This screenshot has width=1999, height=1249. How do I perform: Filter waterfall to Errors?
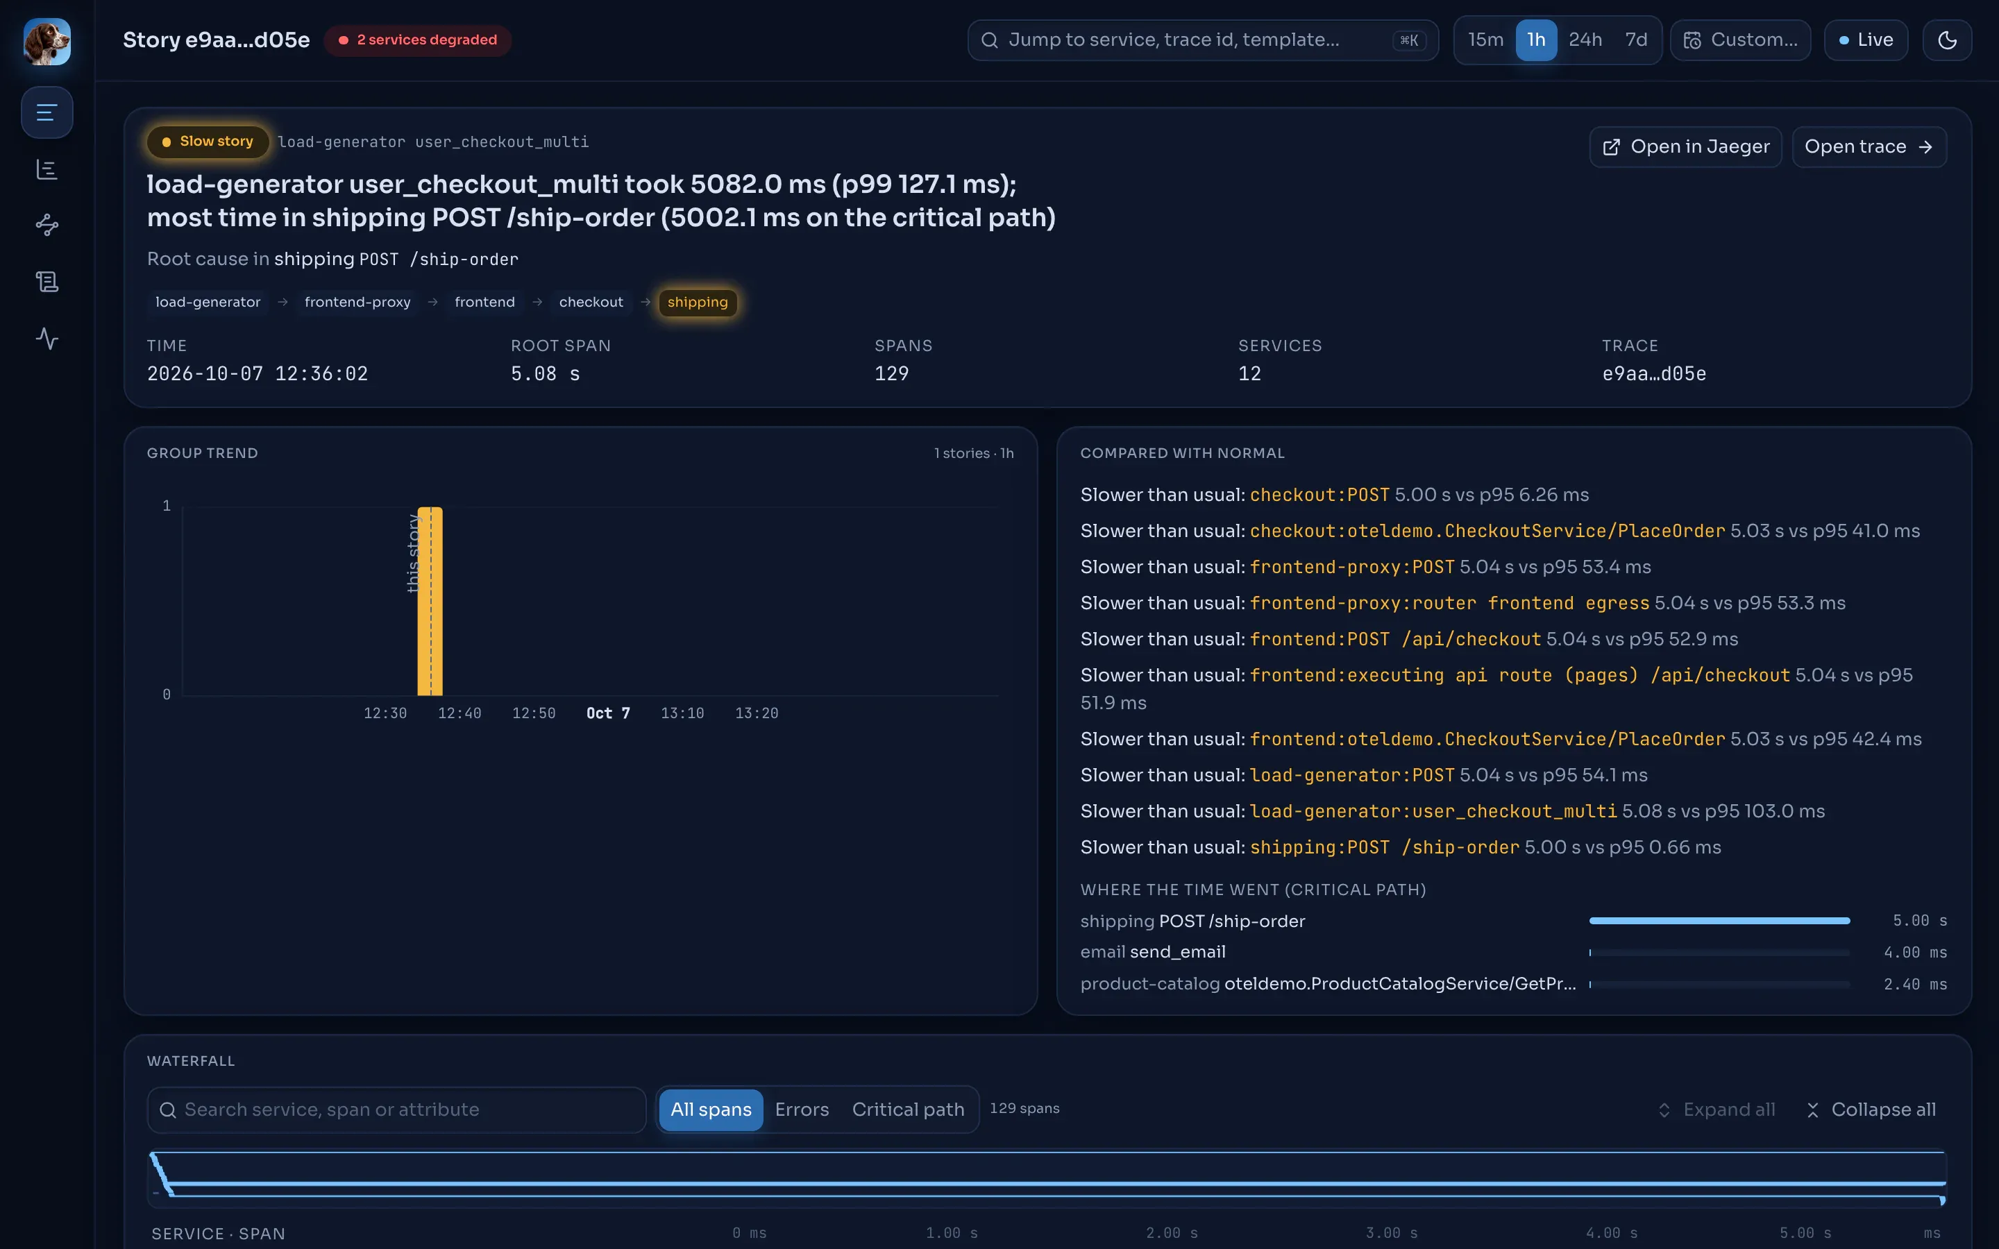[801, 1110]
